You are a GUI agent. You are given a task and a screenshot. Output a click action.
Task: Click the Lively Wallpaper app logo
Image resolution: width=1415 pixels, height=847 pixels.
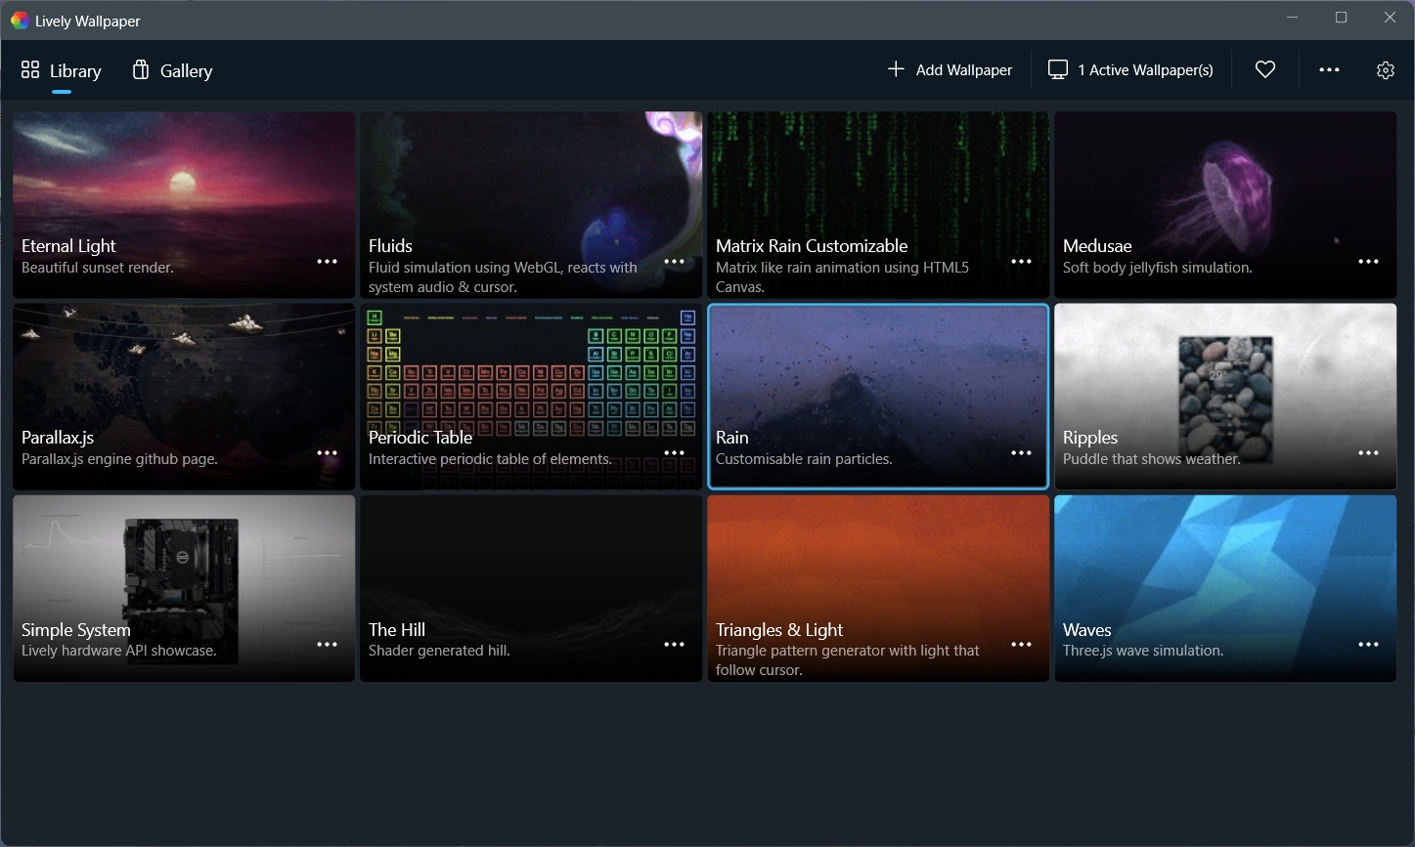(20, 21)
